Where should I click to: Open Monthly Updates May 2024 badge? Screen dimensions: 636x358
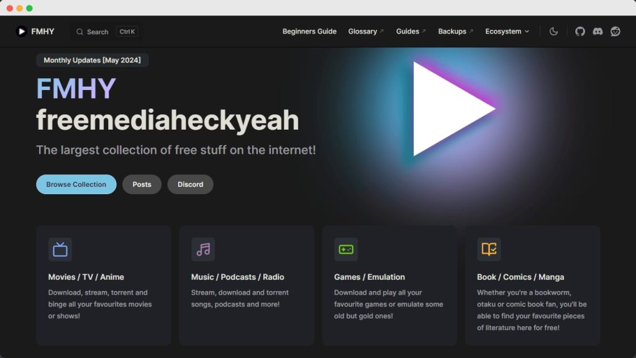[92, 60]
